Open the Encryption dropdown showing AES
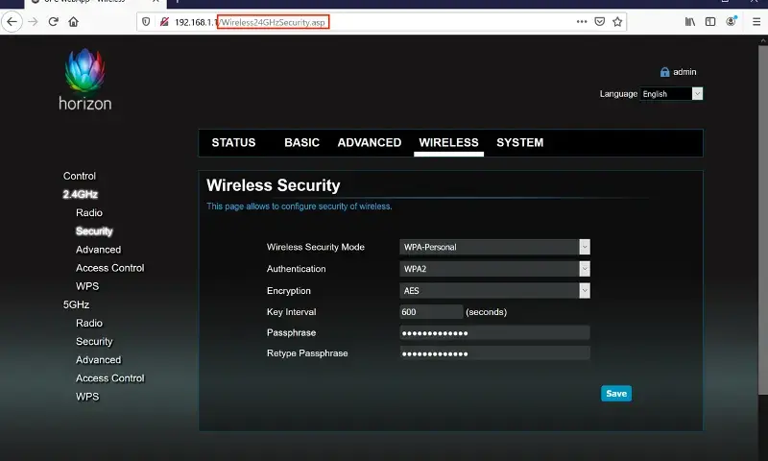768x461 pixels. click(x=494, y=290)
